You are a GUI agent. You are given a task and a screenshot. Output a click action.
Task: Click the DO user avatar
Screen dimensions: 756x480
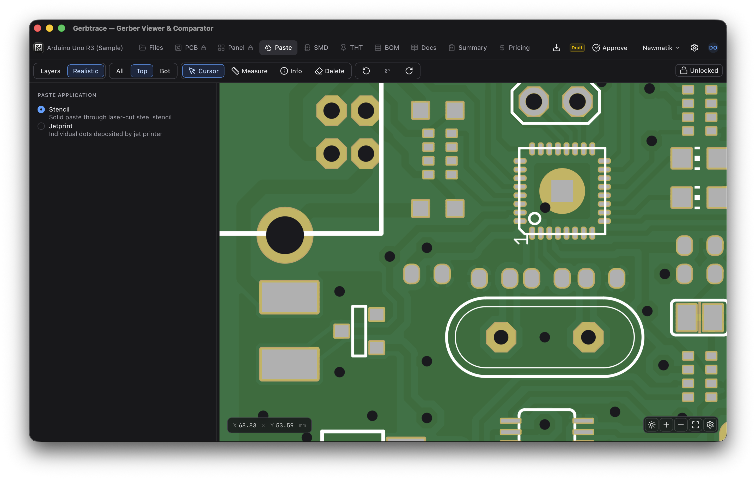pyautogui.click(x=713, y=48)
